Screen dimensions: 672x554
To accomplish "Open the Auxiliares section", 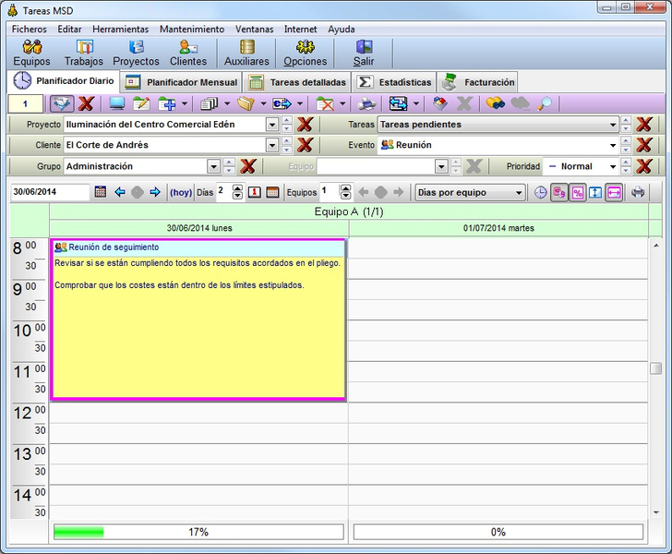I will [x=246, y=54].
